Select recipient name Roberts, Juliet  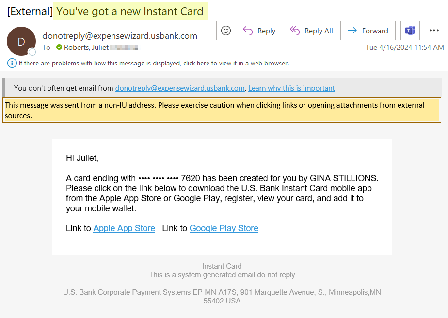(86, 48)
